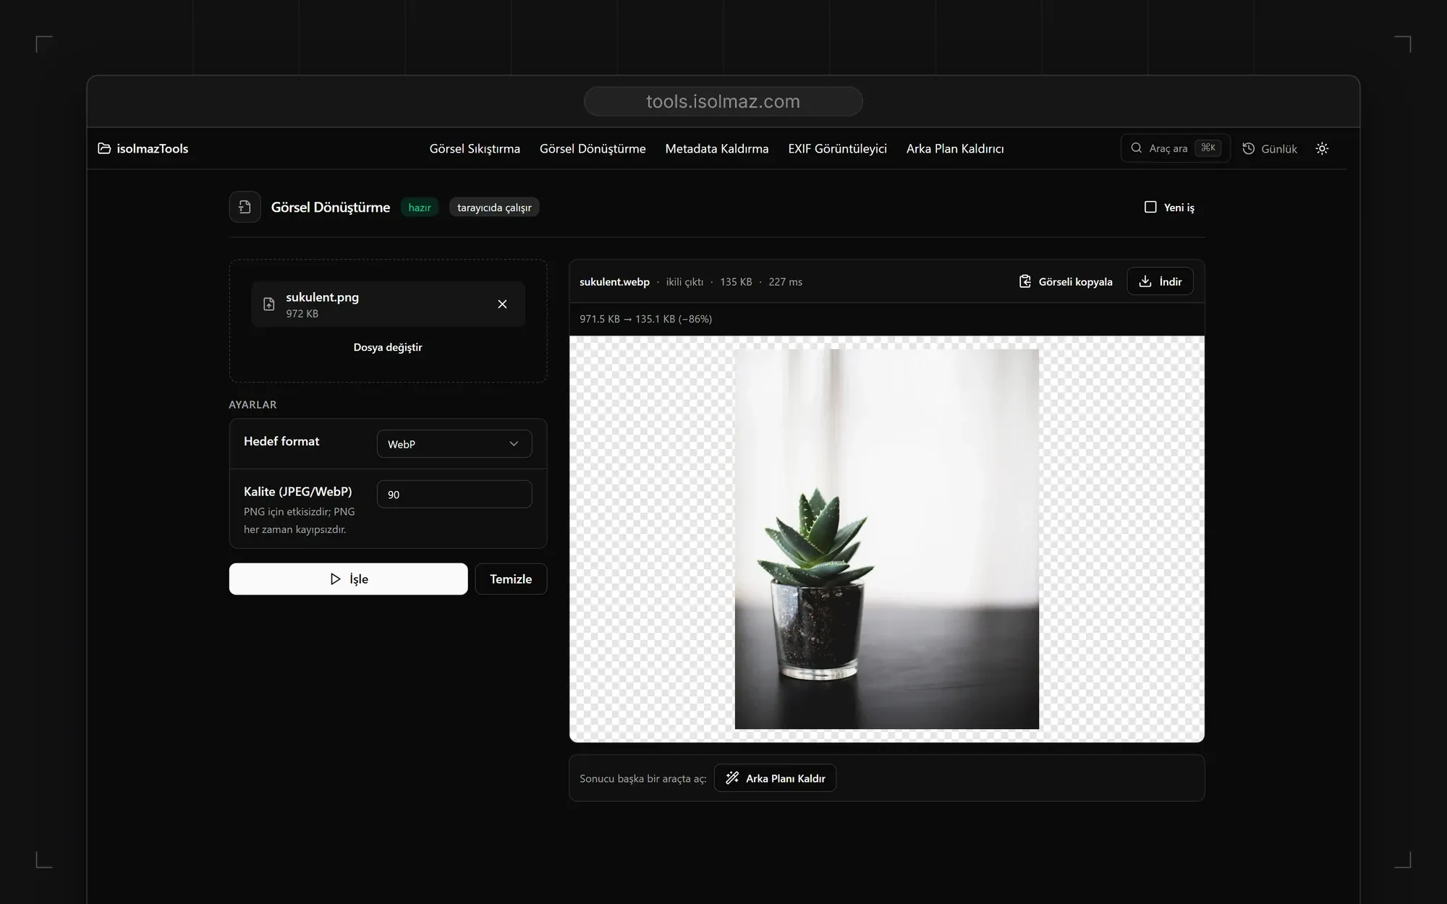Click the magic wand Arka Planı Kaldır button

pyautogui.click(x=775, y=778)
